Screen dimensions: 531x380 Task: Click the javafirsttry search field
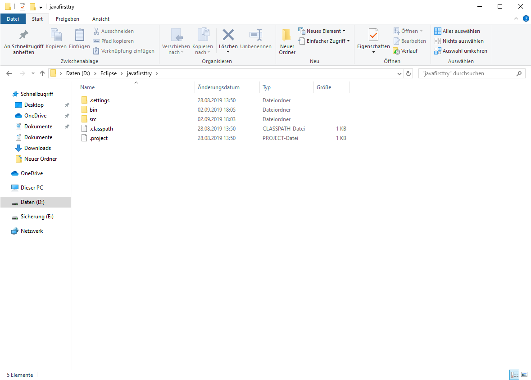(x=472, y=73)
